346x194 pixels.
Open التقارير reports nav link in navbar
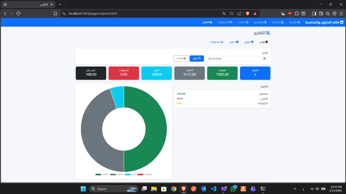207,22
